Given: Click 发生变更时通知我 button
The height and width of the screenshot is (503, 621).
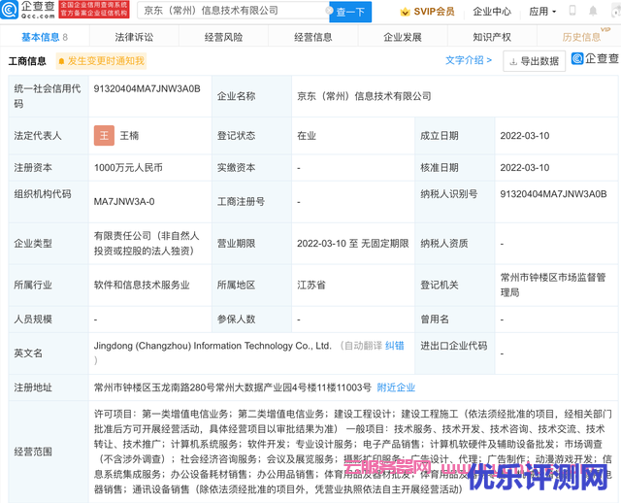Looking at the screenshot, I should tap(101, 61).
